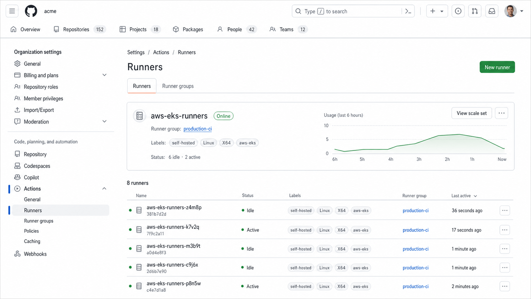
Task: Open Import/Export settings
Action: [x=39, y=110]
